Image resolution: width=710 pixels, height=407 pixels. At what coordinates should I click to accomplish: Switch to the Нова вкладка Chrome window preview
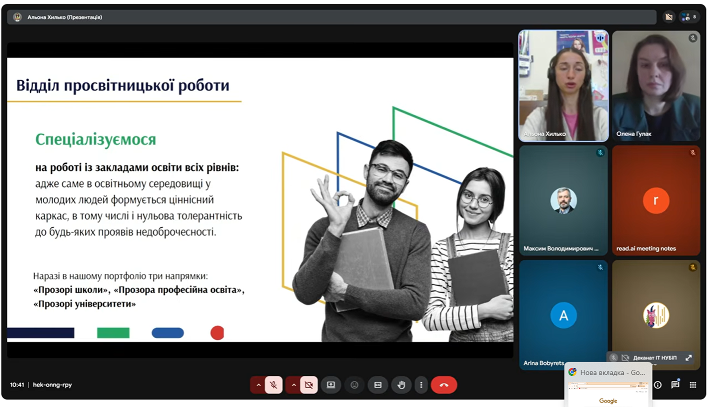pyautogui.click(x=608, y=385)
